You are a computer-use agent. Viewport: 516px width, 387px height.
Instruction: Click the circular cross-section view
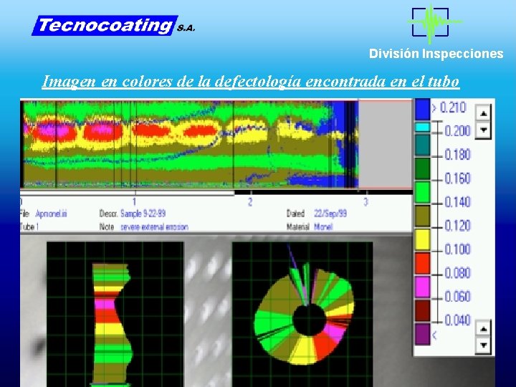[x=302, y=315]
